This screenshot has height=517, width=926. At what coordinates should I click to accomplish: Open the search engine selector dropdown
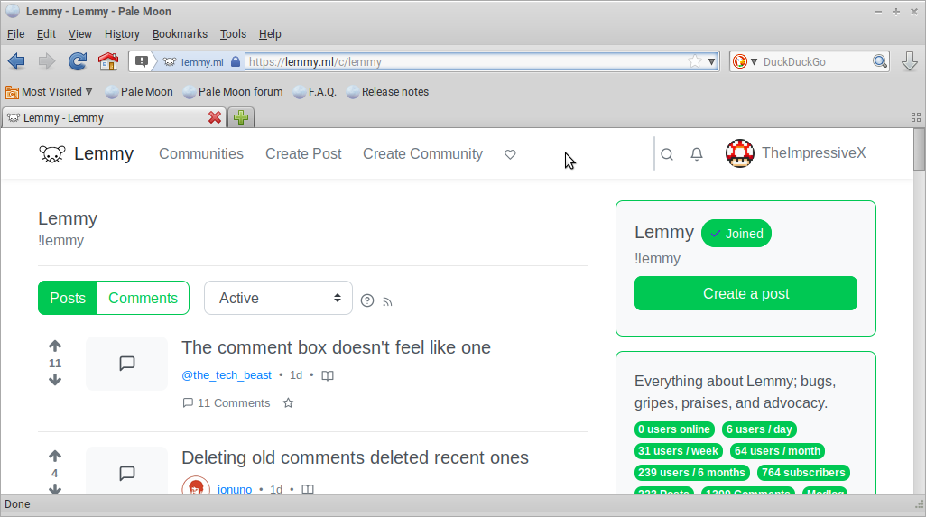(x=745, y=61)
